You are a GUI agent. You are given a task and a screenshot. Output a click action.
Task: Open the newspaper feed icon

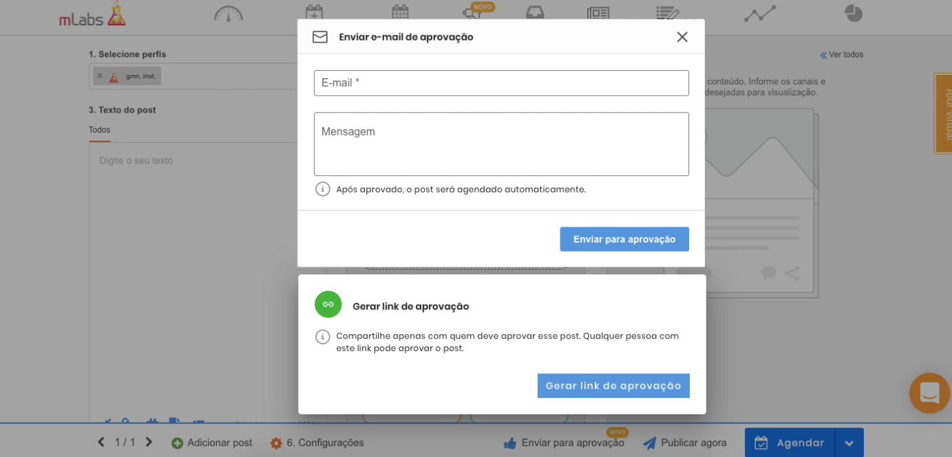click(598, 14)
